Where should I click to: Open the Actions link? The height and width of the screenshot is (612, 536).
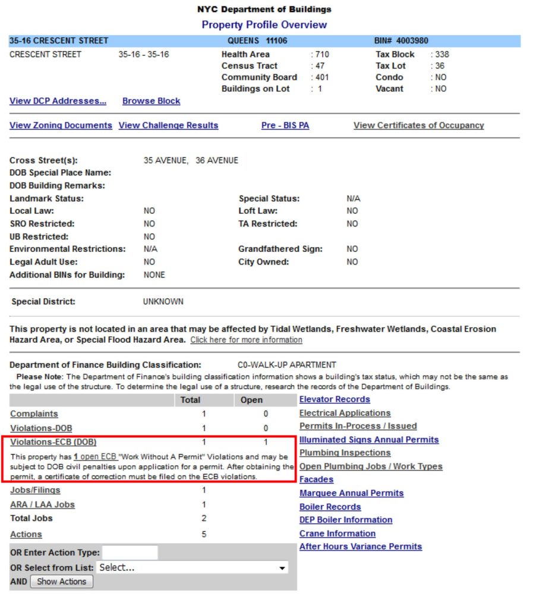(x=26, y=534)
